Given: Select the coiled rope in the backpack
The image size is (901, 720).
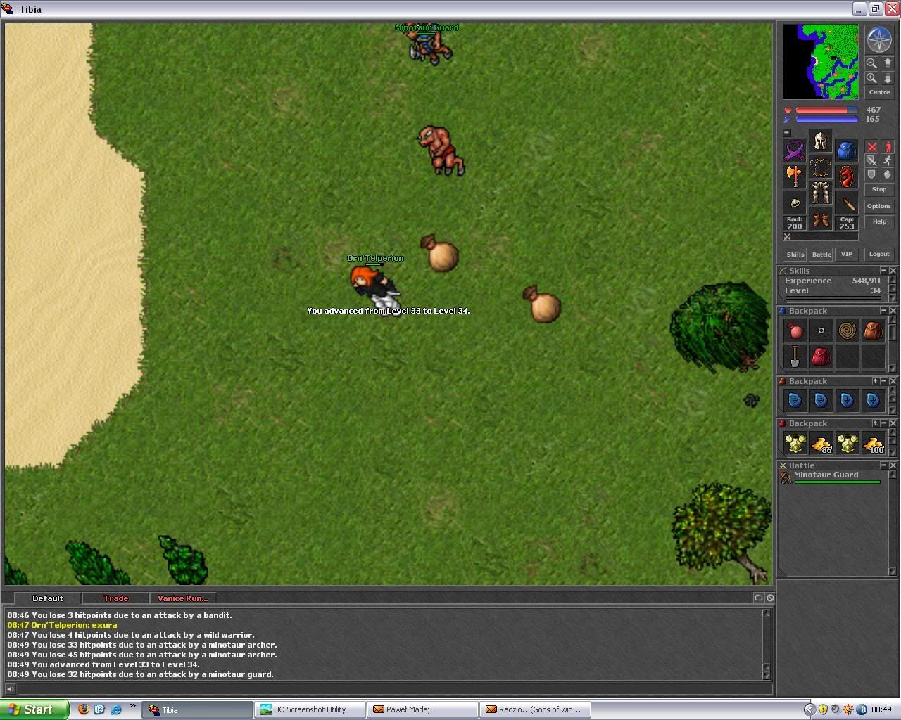Looking at the screenshot, I should tap(847, 330).
